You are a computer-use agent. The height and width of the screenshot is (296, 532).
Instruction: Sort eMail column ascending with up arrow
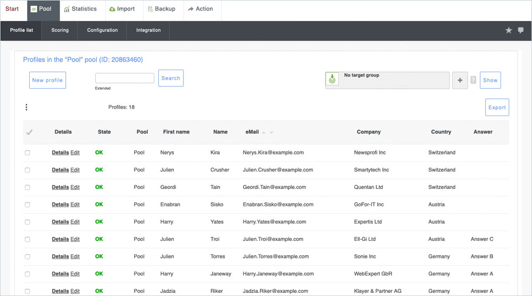(x=264, y=133)
